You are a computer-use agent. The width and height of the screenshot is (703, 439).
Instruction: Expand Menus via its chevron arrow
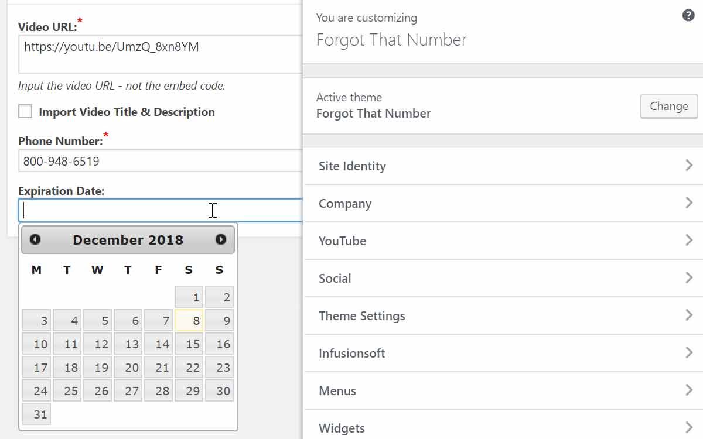[689, 390]
